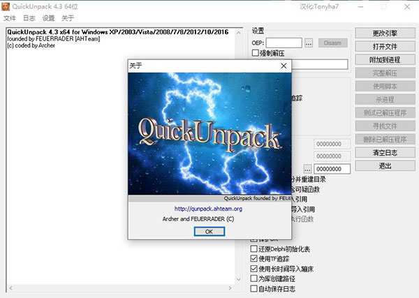The height and width of the screenshot is (298, 419).
Task: Close the QuickUnpack main window
Action: click(x=407, y=7)
